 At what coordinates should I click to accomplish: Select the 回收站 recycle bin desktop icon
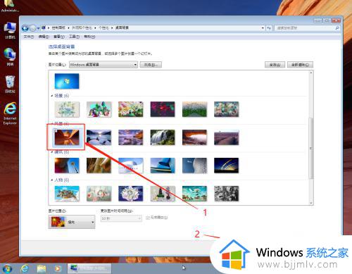10,85
